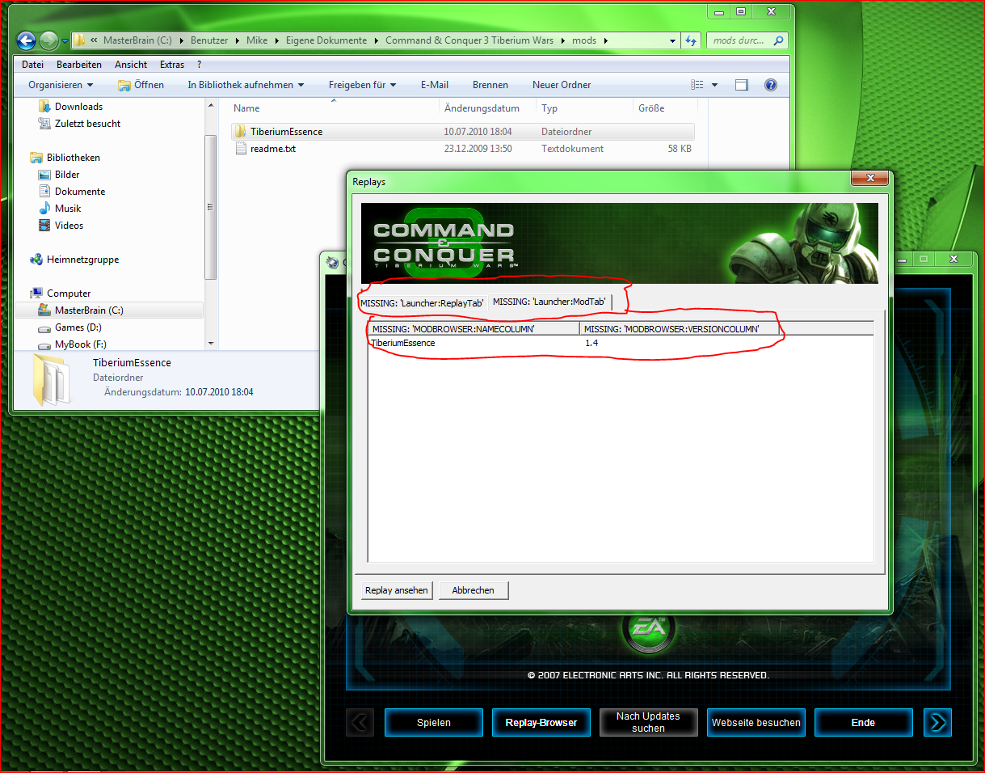Open Replay-Browser in launcher

point(541,722)
